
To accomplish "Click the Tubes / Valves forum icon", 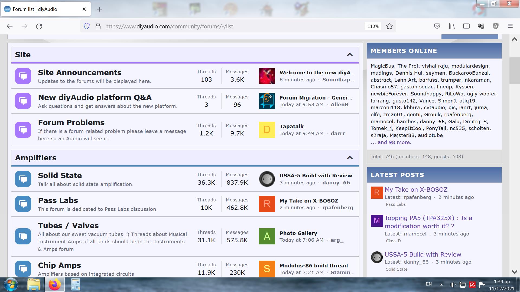I will [23, 236].
